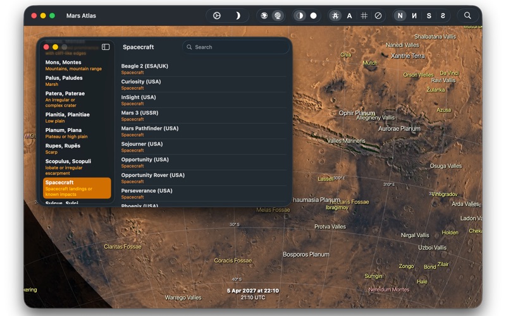Click Valles Marineris label on map
506x316 pixels.
(346, 141)
